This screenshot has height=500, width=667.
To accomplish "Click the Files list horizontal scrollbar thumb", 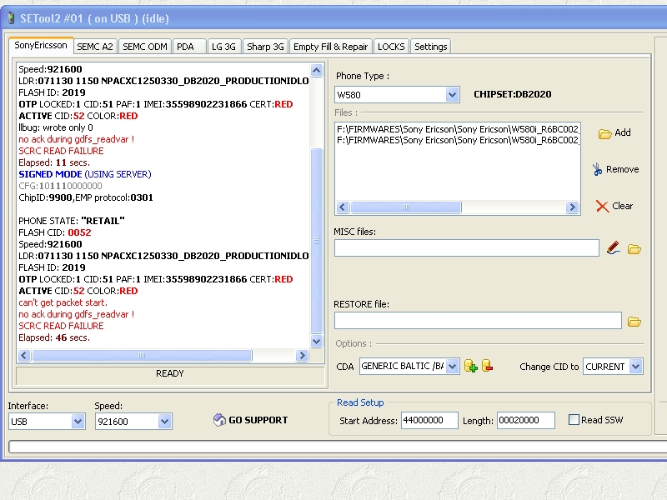I will (x=406, y=207).
